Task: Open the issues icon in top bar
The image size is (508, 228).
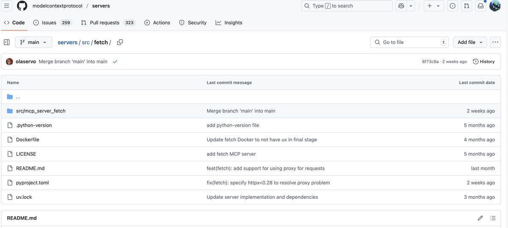Action: [x=453, y=6]
